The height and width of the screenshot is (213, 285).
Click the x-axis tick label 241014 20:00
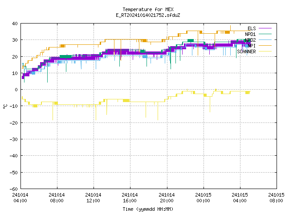click(x=167, y=198)
